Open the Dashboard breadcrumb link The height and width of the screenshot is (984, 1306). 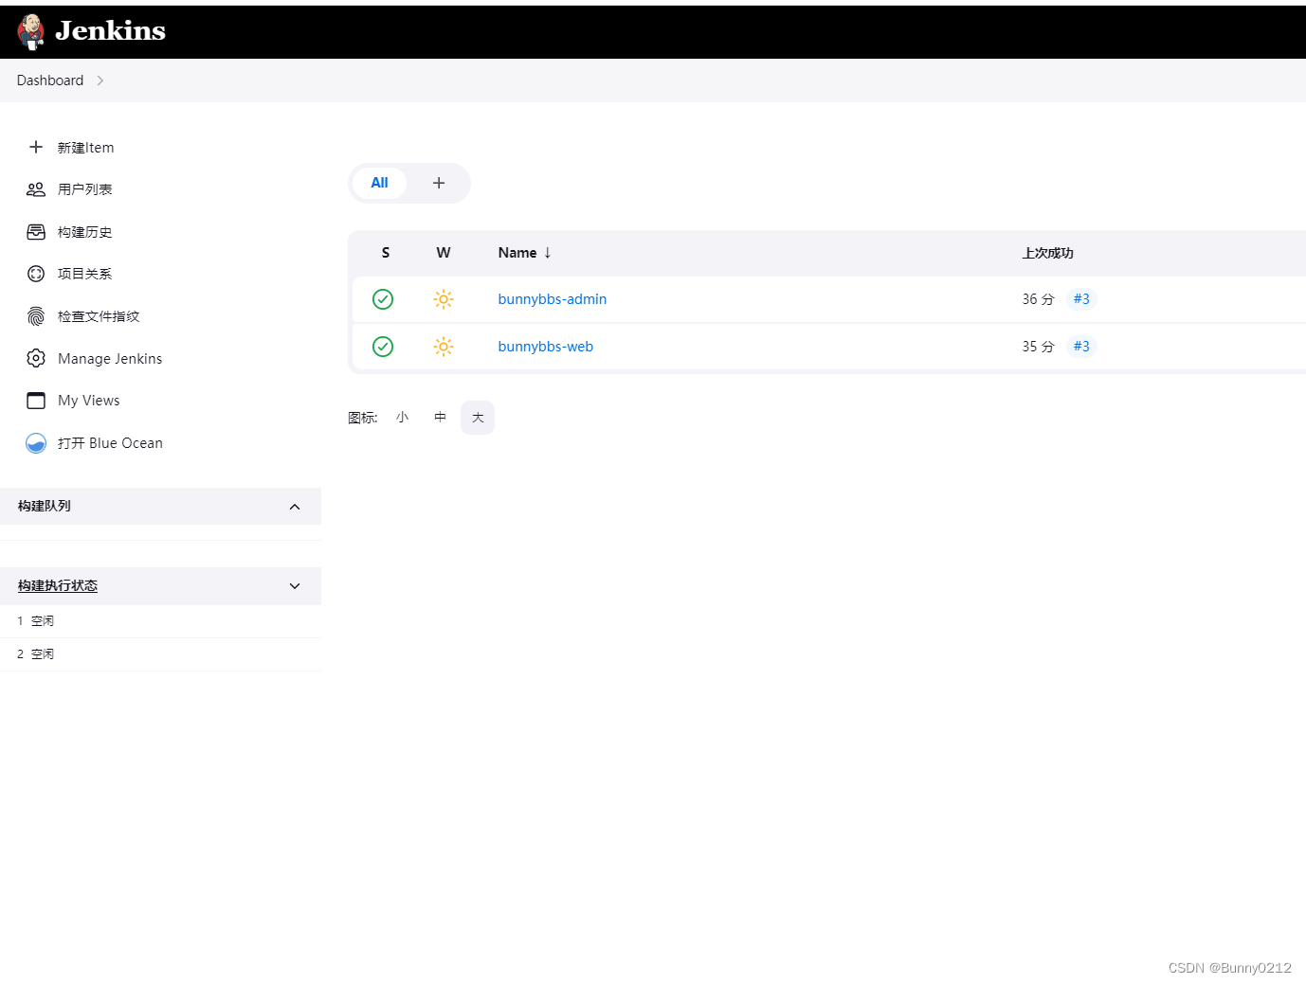pyautogui.click(x=50, y=81)
